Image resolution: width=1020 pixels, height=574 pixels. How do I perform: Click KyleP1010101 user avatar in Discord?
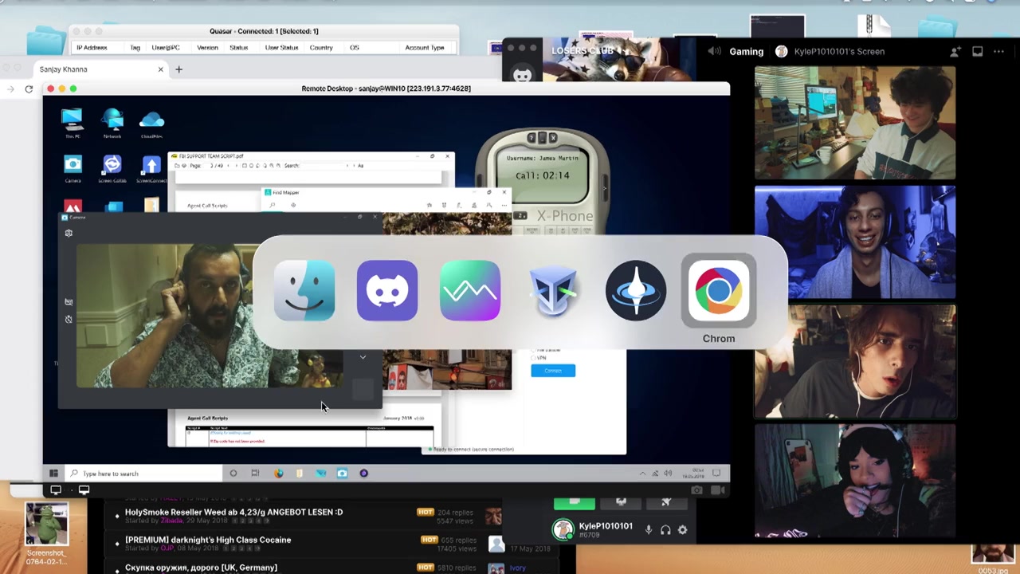coord(563,529)
